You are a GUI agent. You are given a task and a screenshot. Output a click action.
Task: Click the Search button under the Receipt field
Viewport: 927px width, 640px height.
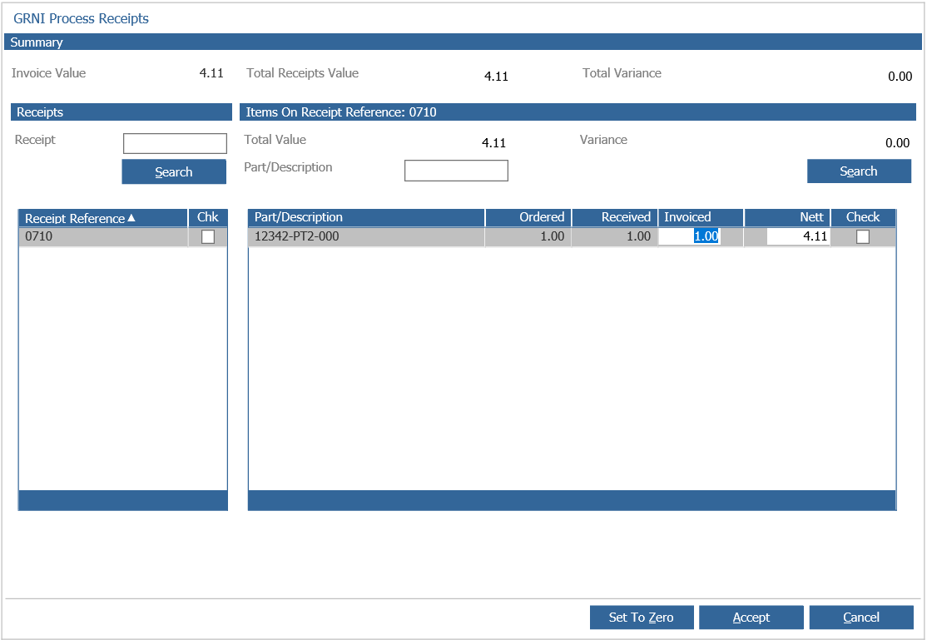tap(174, 171)
